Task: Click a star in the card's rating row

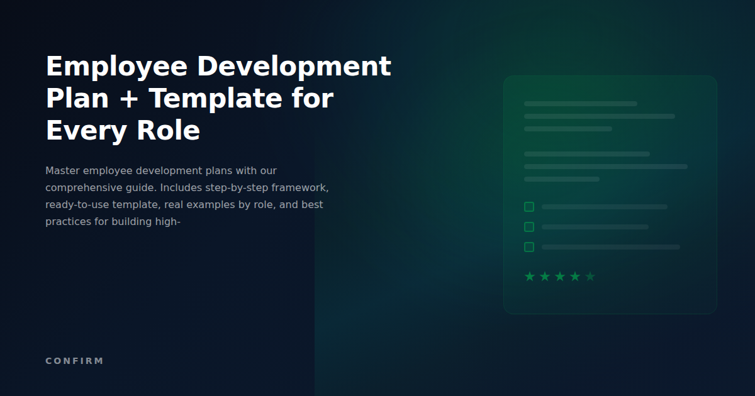Action: click(559, 275)
